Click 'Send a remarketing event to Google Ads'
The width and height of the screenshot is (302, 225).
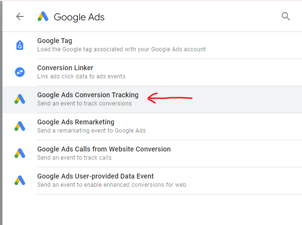pyautogui.click(x=91, y=131)
